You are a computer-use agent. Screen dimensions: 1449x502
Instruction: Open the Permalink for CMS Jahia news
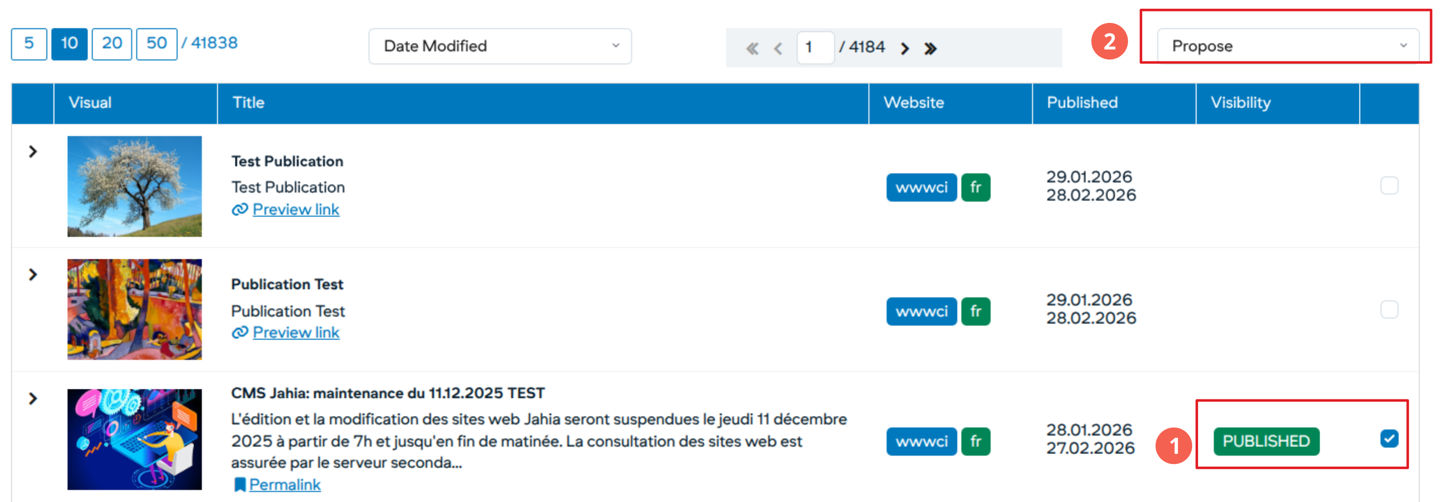pos(285,485)
